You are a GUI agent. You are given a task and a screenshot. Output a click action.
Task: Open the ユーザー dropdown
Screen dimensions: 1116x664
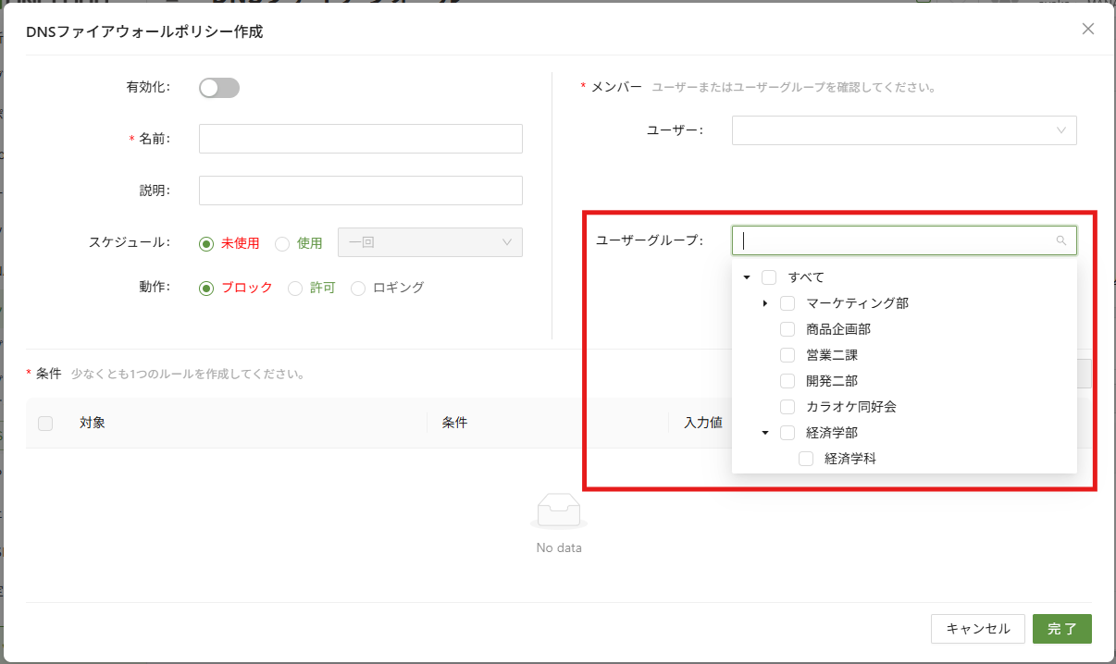click(x=904, y=130)
